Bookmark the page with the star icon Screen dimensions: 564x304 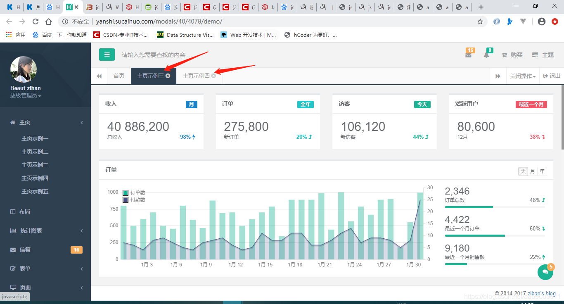480,21
